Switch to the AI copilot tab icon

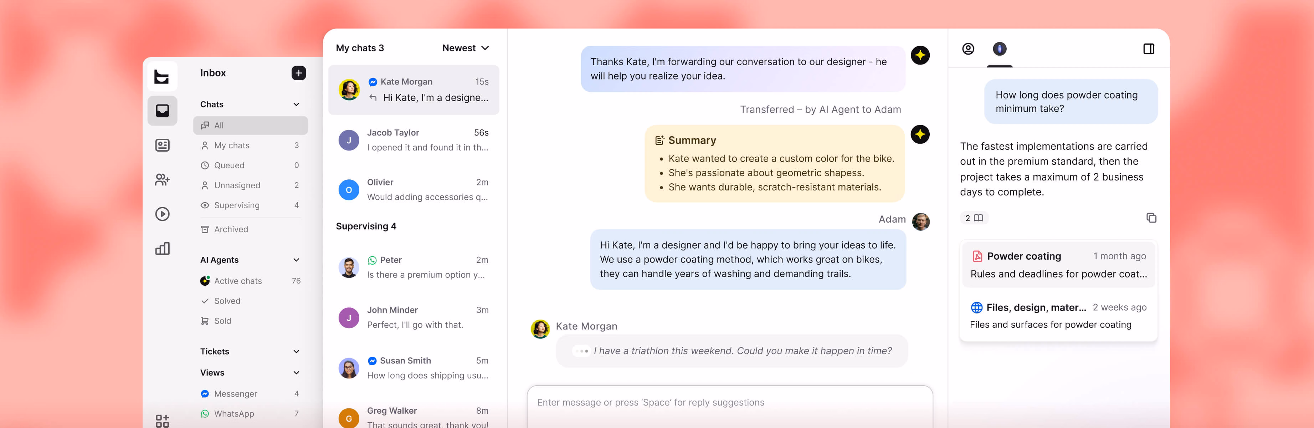click(999, 49)
